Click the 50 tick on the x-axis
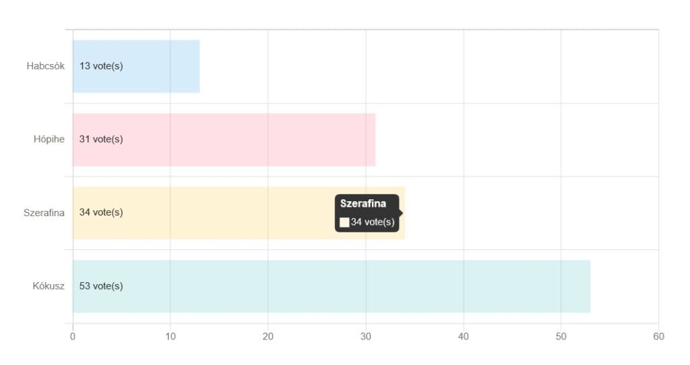 coord(561,337)
